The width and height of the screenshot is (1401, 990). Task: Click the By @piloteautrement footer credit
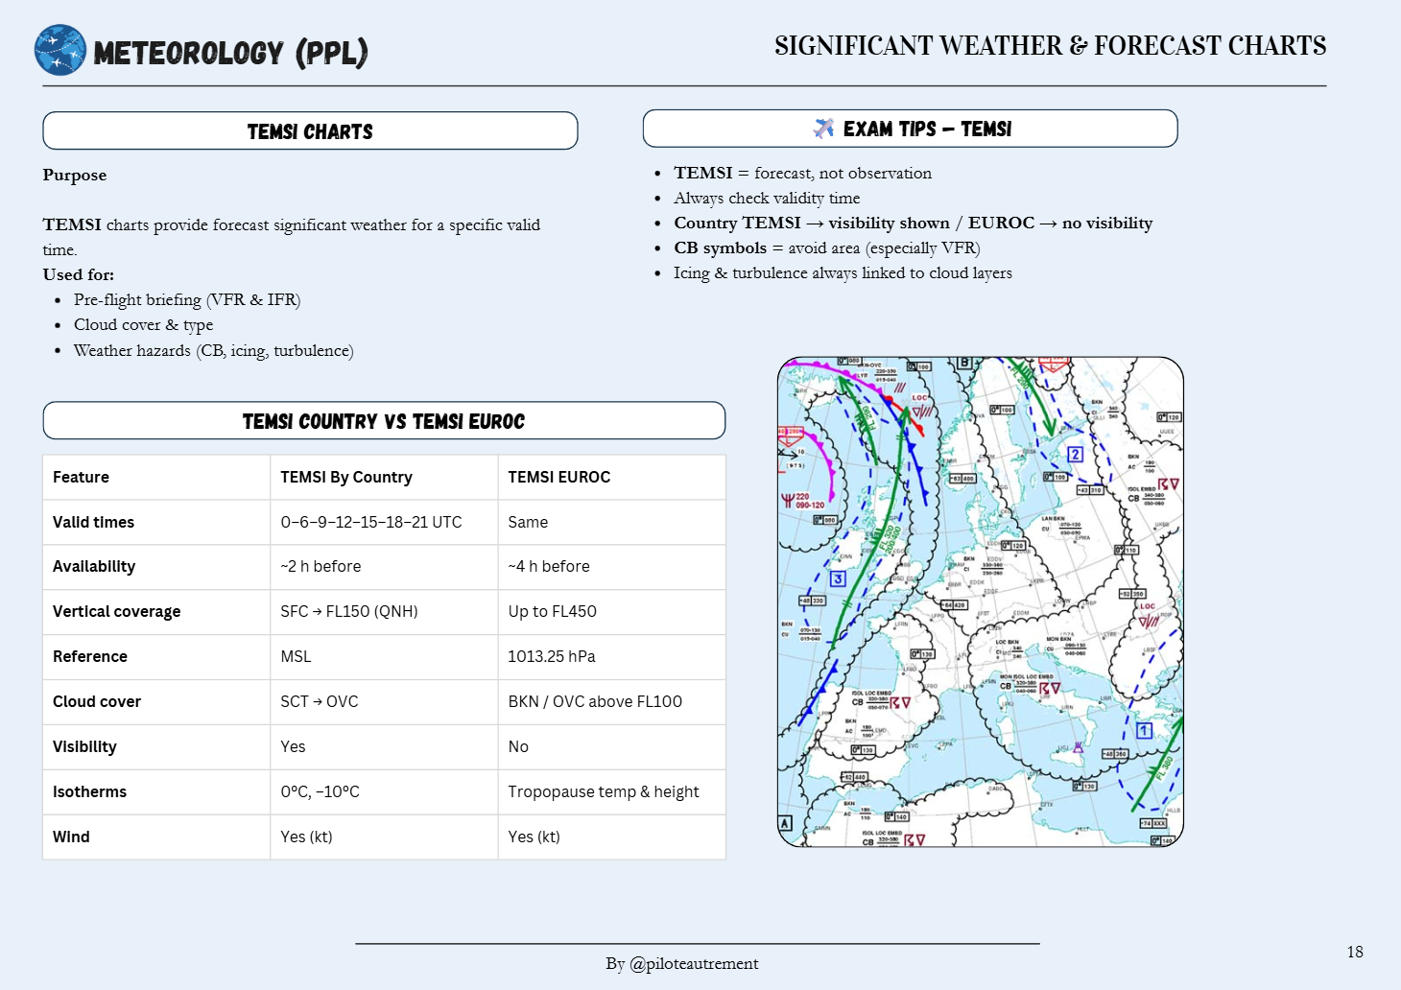[681, 963]
